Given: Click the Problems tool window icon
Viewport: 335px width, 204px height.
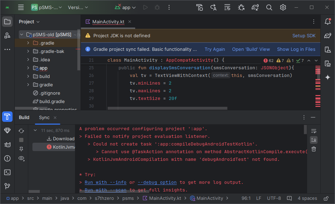Looking at the screenshot, I should click(7, 158).
